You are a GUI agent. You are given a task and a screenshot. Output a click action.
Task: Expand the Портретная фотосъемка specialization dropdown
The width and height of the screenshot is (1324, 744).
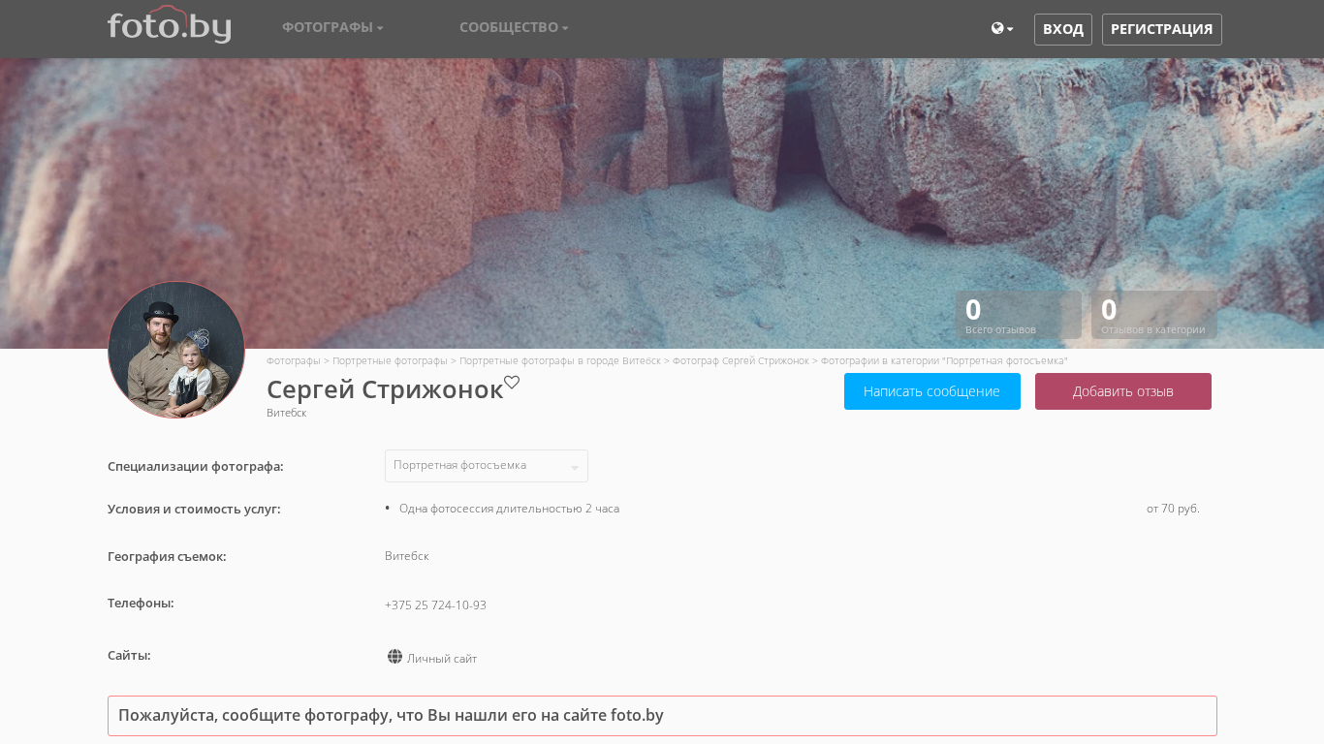click(x=487, y=466)
